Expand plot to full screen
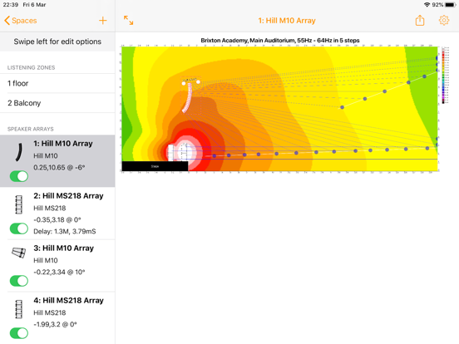Screen dimensions: 459x344 click(129, 21)
